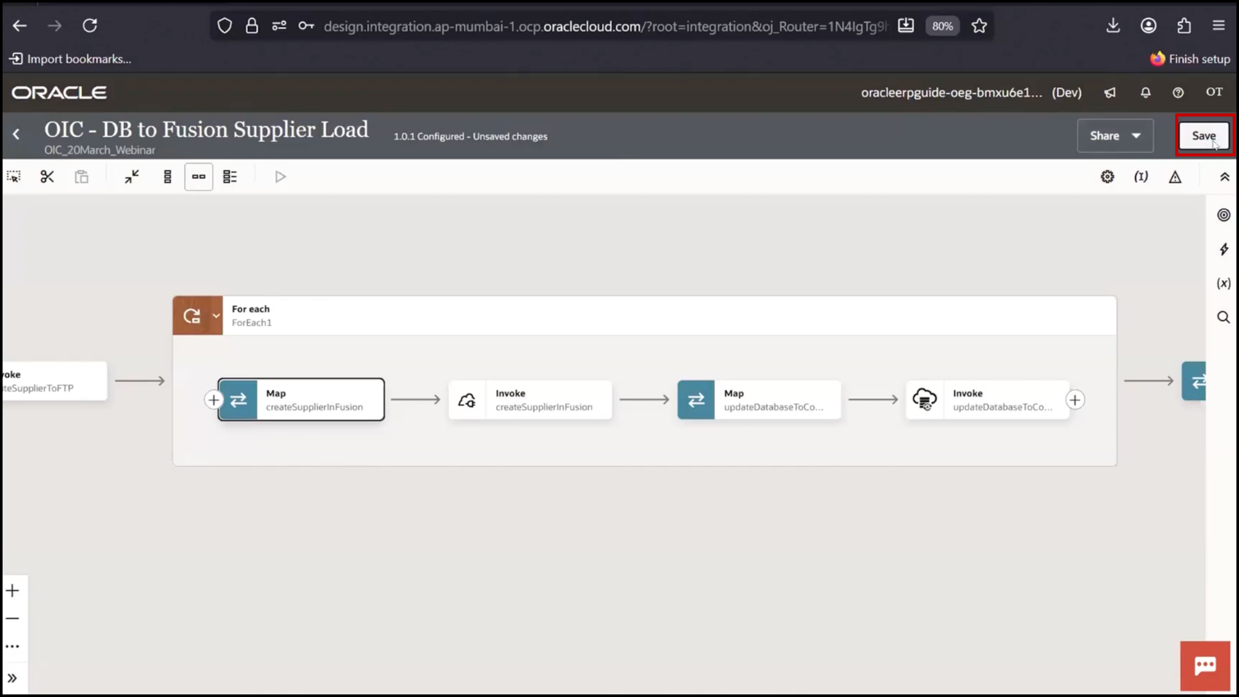
Task: Click the Cut scissors icon
Action: click(47, 177)
